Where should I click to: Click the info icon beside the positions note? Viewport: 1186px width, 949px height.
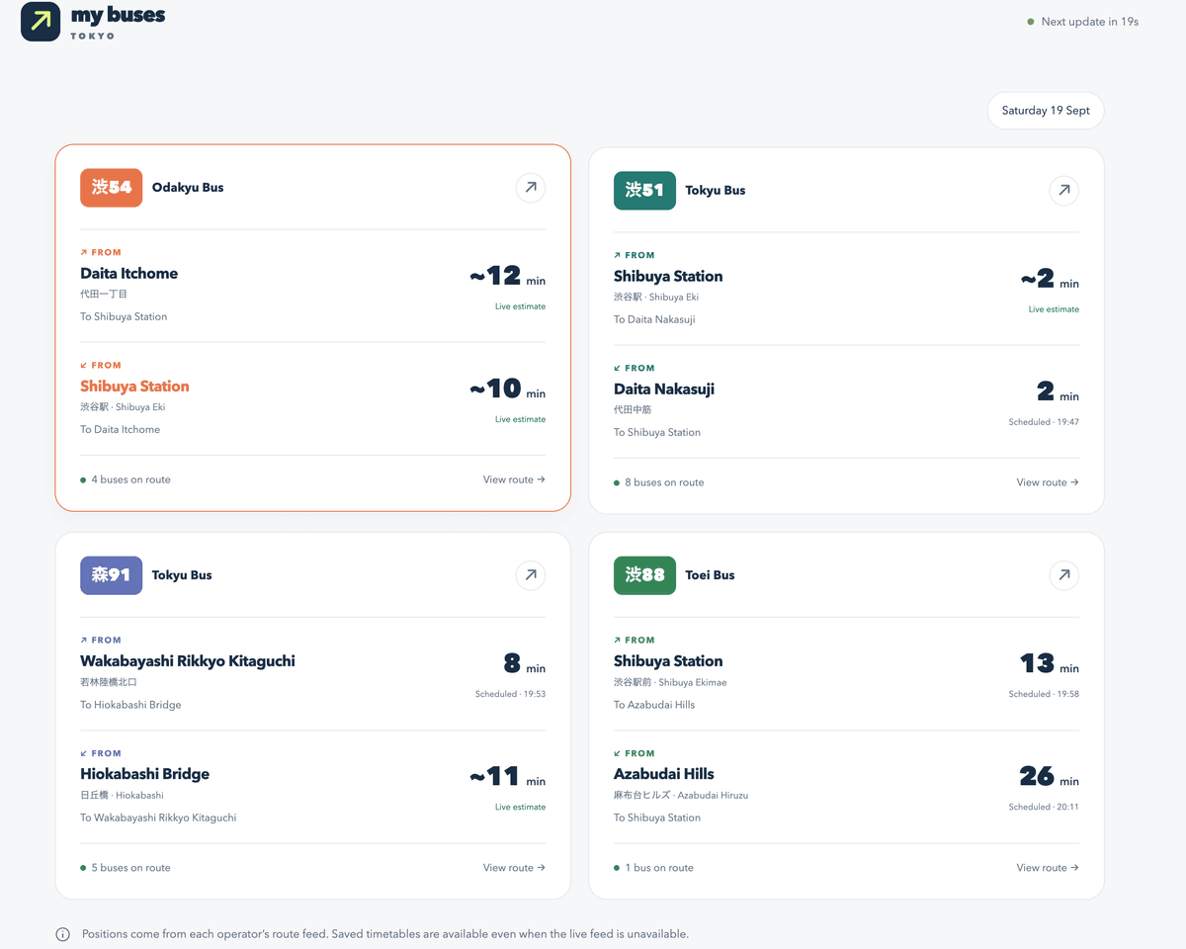pyautogui.click(x=63, y=934)
